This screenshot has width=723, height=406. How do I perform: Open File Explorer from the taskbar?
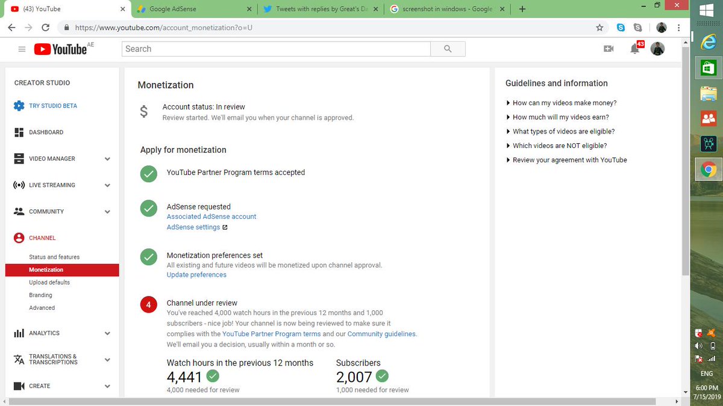709,93
